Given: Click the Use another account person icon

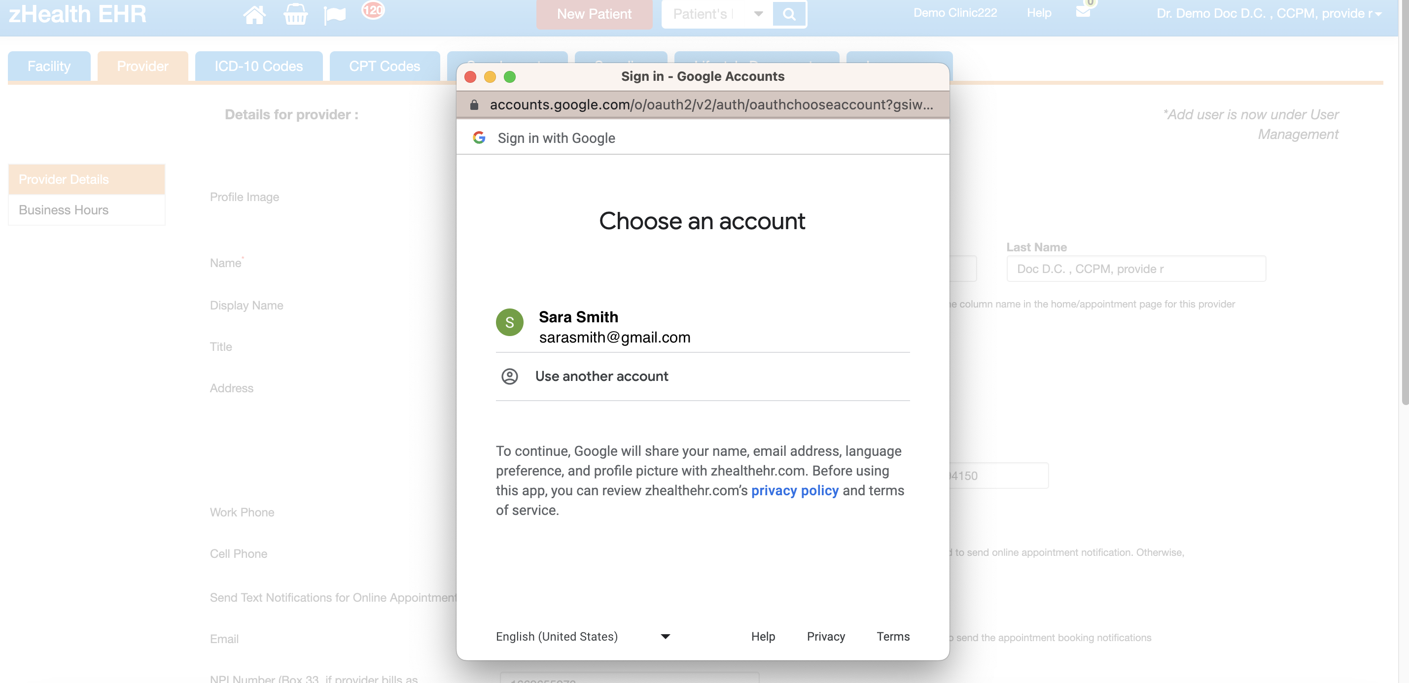Looking at the screenshot, I should 509,376.
